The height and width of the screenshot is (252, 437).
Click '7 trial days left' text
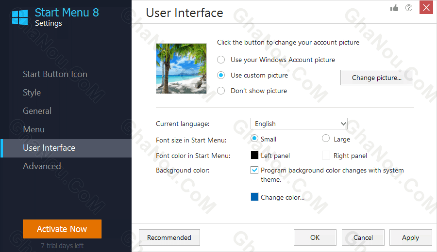(x=62, y=246)
